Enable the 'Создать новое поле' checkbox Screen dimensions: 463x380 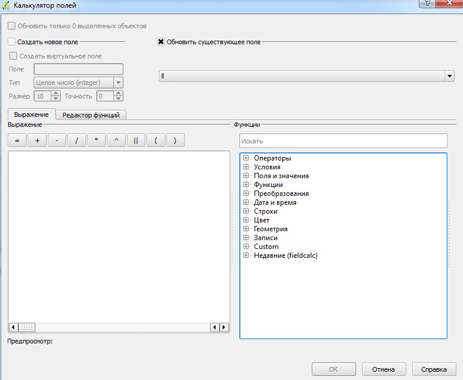[12, 41]
